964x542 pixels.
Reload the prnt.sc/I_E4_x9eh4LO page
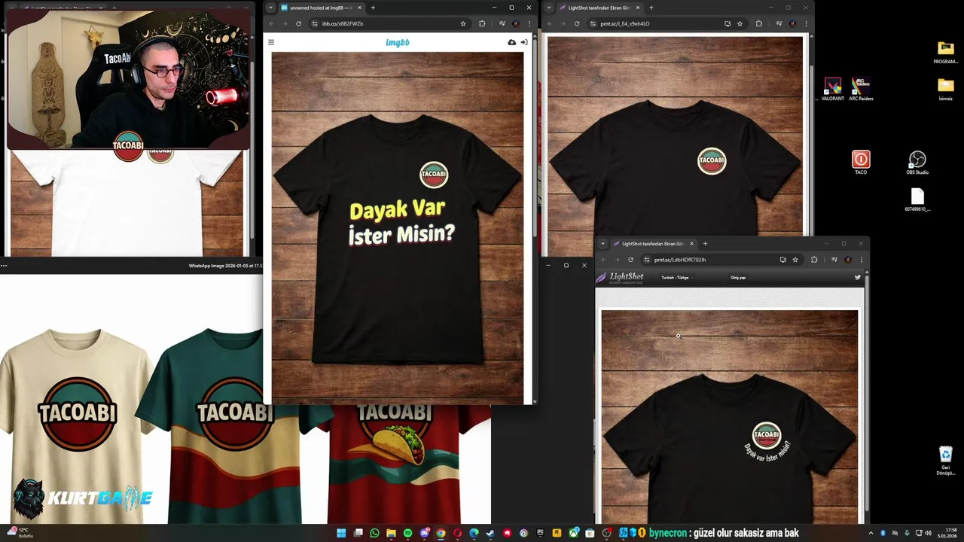(577, 23)
